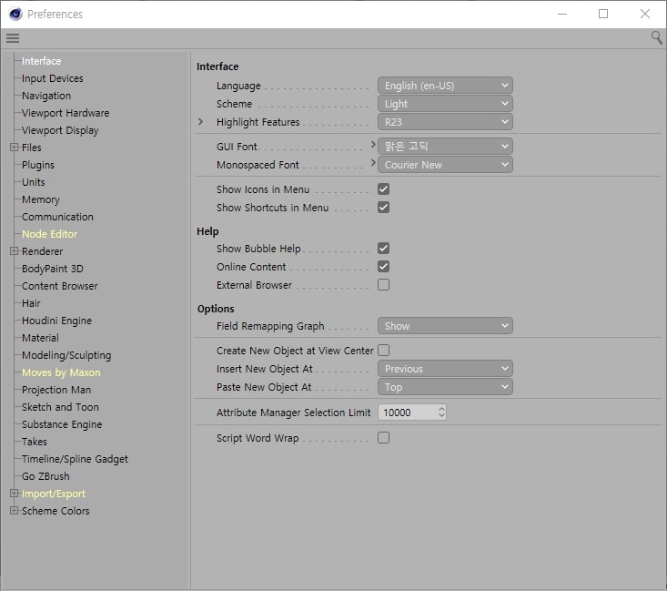Expand the Import/Export tree node
The image size is (667, 591).
coord(14,493)
